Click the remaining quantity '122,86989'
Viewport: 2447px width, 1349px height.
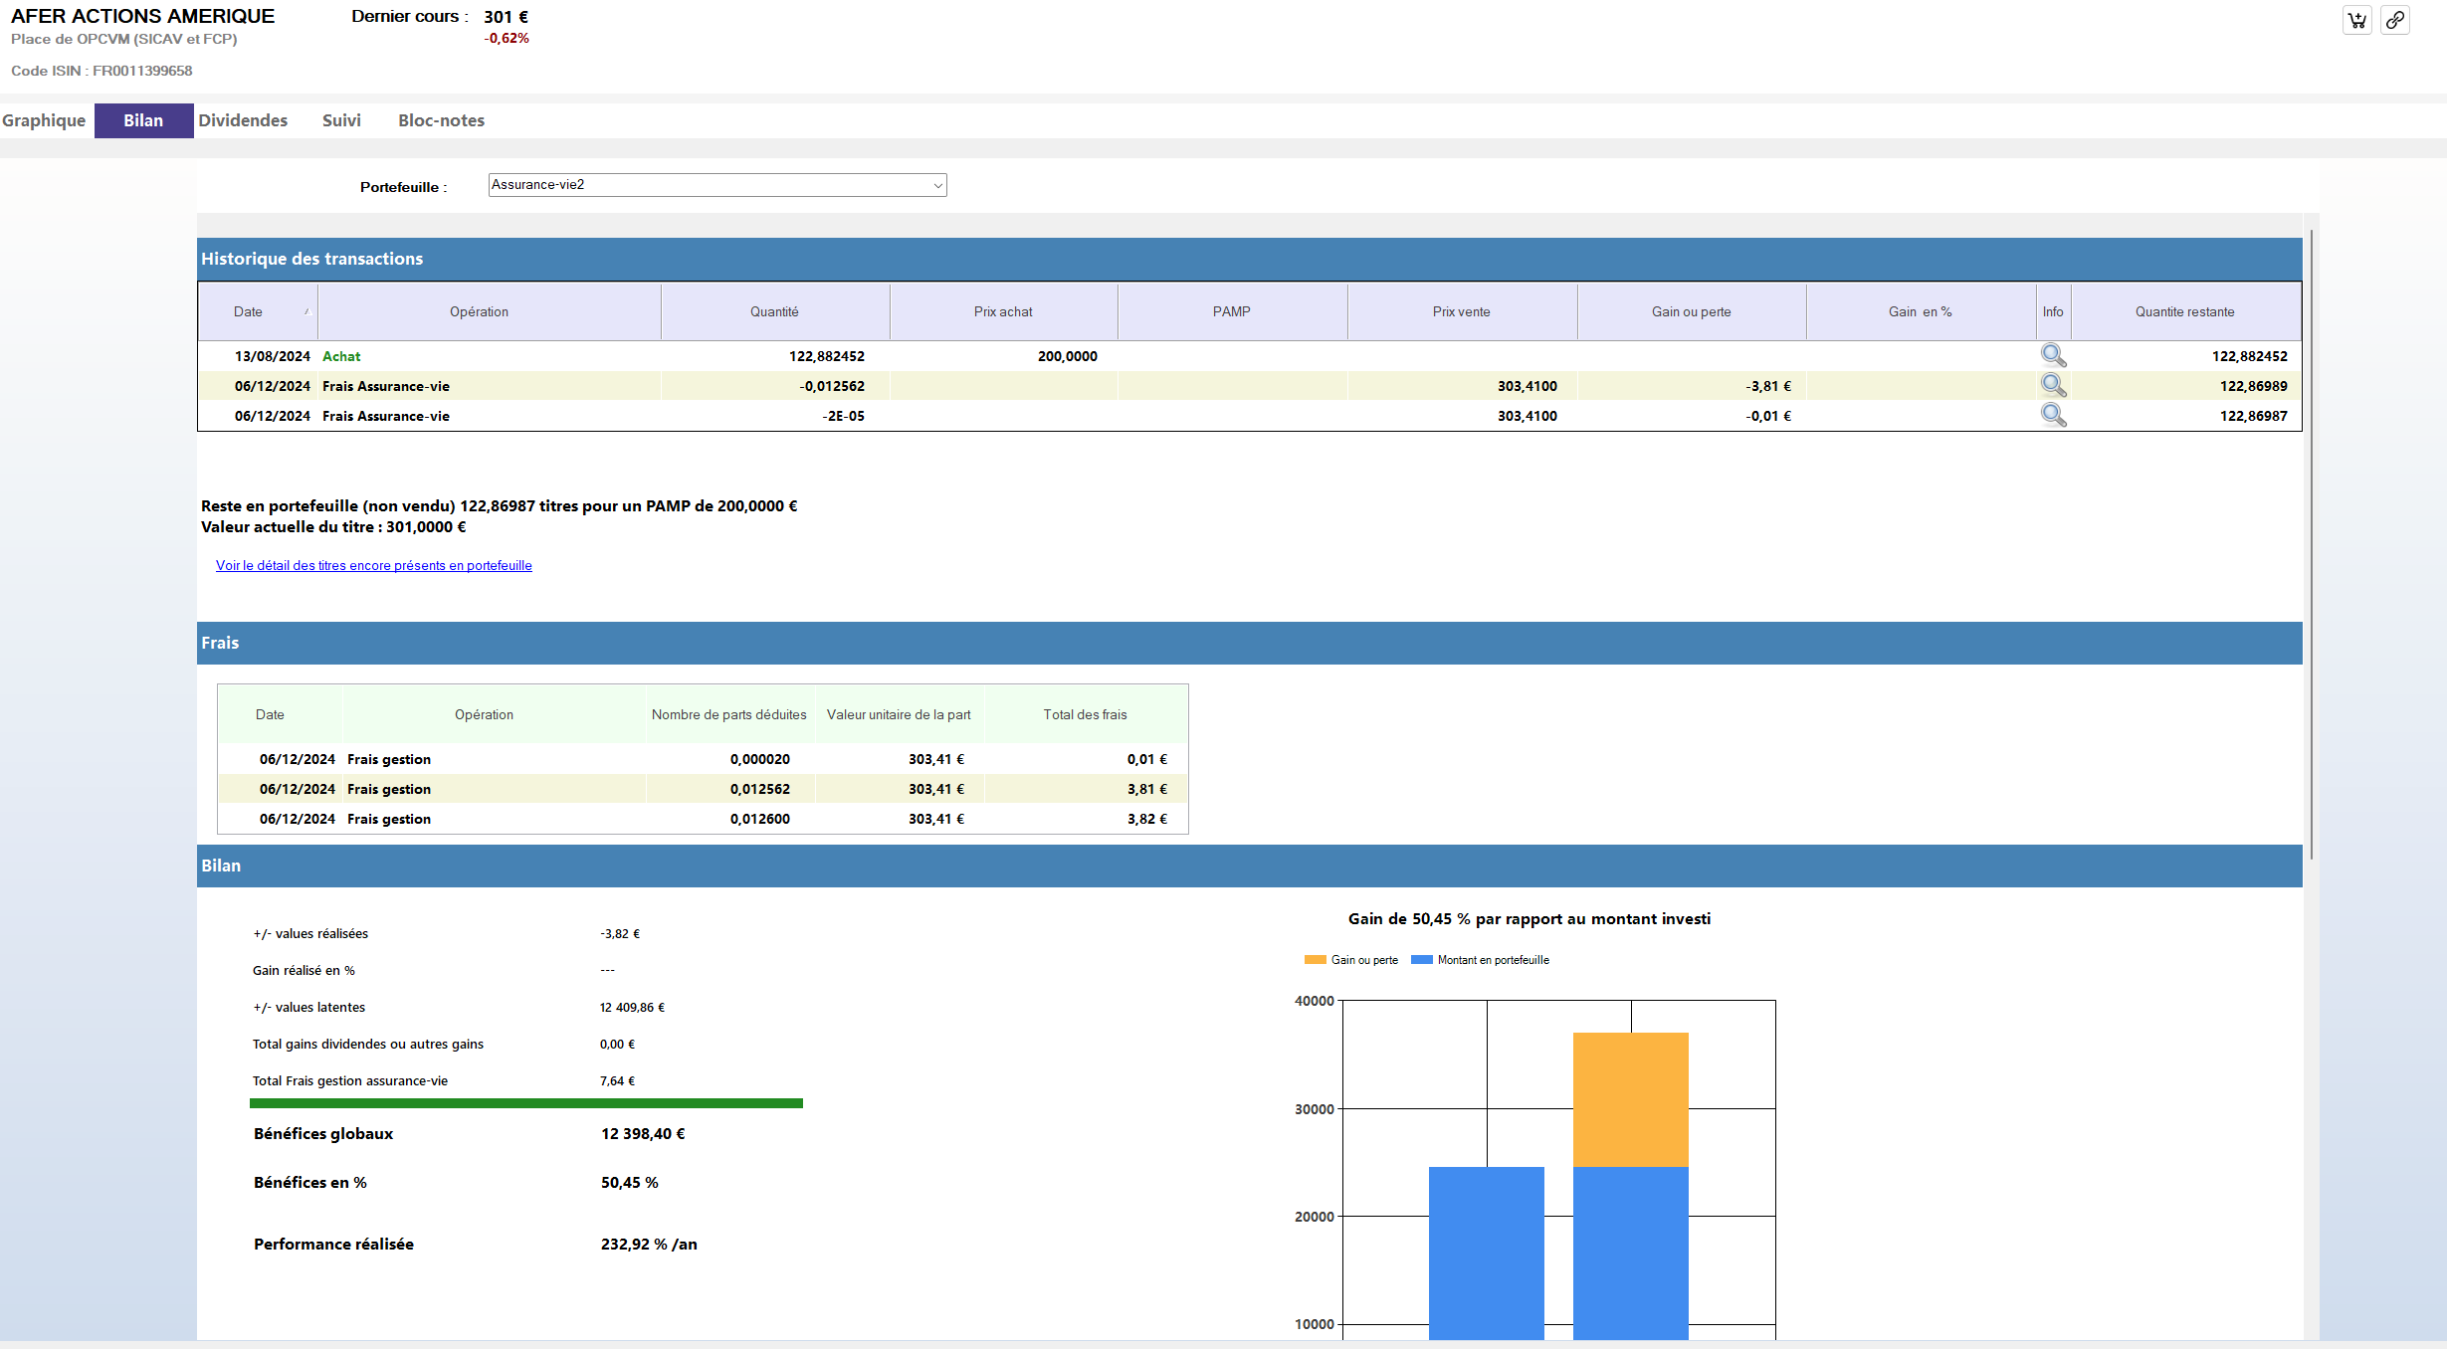coord(2254,386)
